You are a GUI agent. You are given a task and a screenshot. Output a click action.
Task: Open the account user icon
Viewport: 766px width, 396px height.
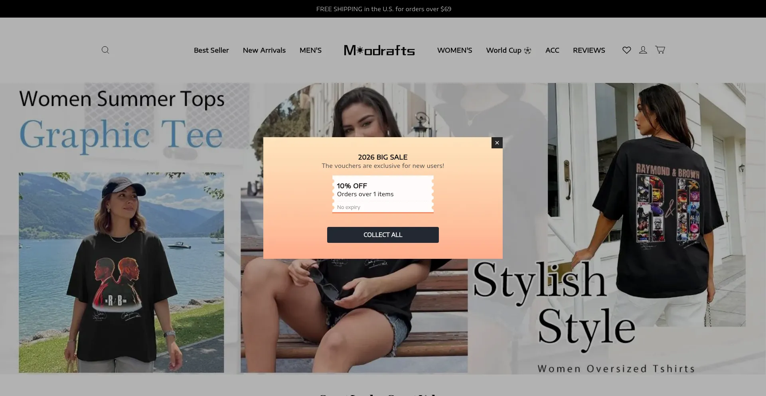[x=643, y=50]
